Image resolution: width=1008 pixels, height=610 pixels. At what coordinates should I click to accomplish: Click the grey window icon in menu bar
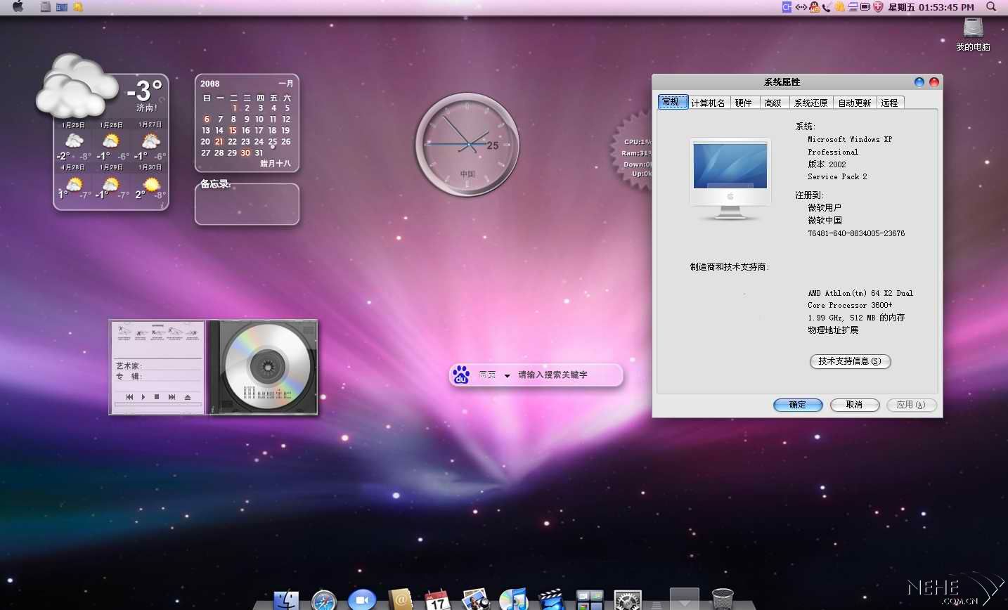click(46, 7)
